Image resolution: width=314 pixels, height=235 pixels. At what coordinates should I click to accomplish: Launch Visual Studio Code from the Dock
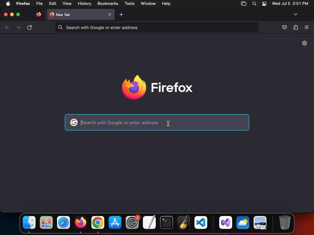(201, 222)
